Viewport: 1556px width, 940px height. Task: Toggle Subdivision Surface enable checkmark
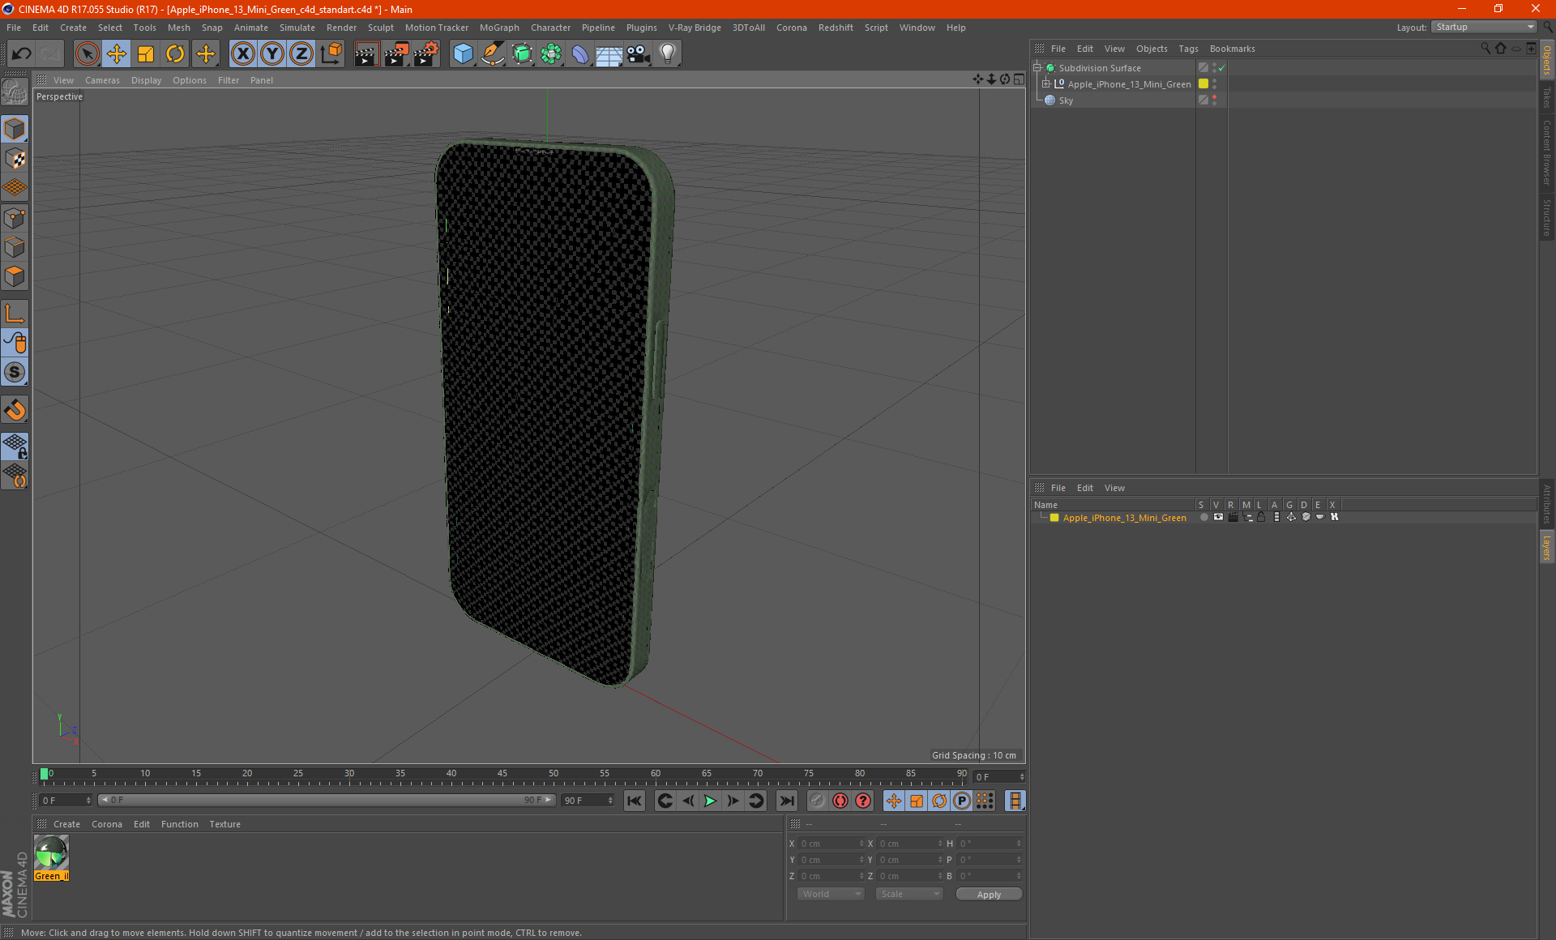(1221, 68)
